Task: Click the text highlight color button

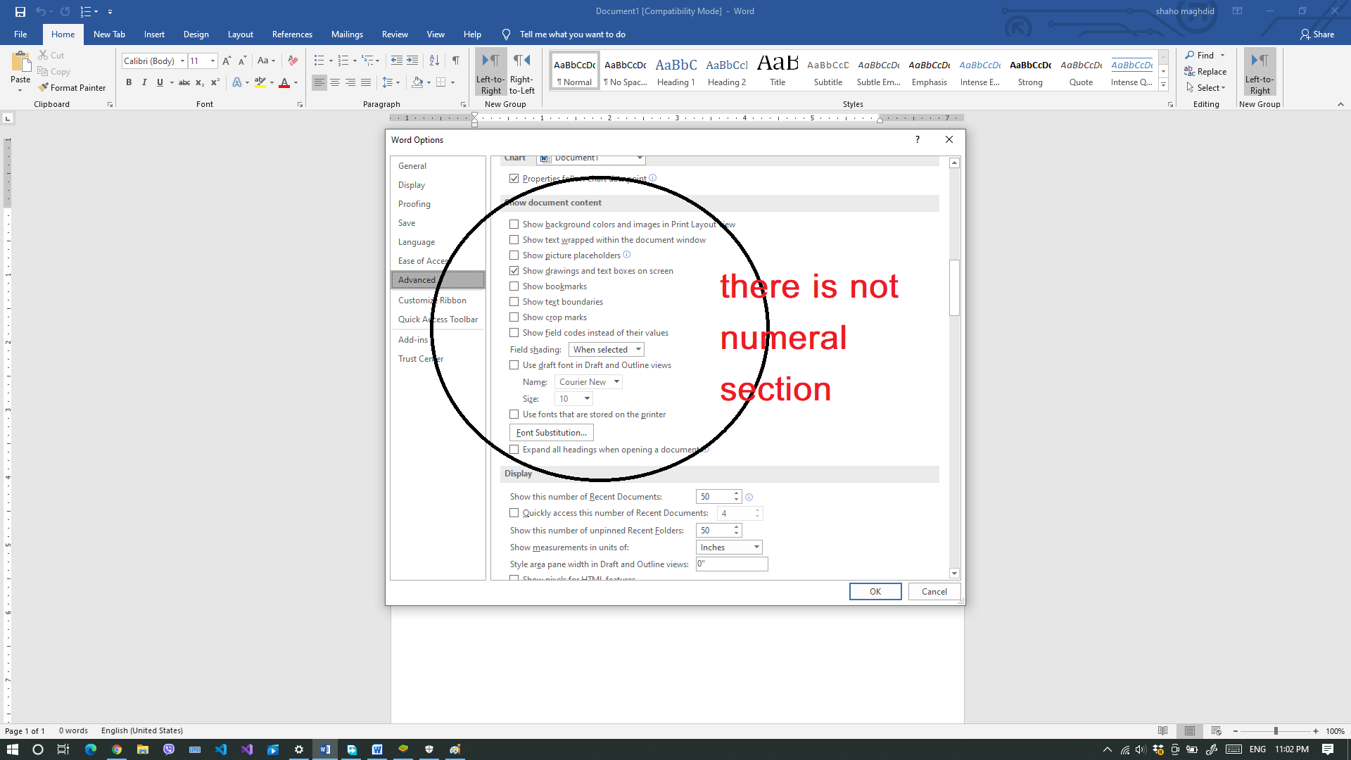Action: [x=260, y=82]
